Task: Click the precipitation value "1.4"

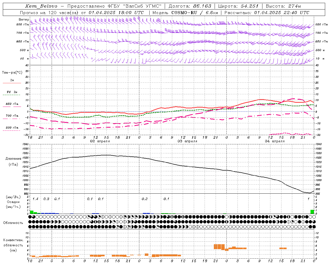Action: pyautogui.click(x=35, y=199)
